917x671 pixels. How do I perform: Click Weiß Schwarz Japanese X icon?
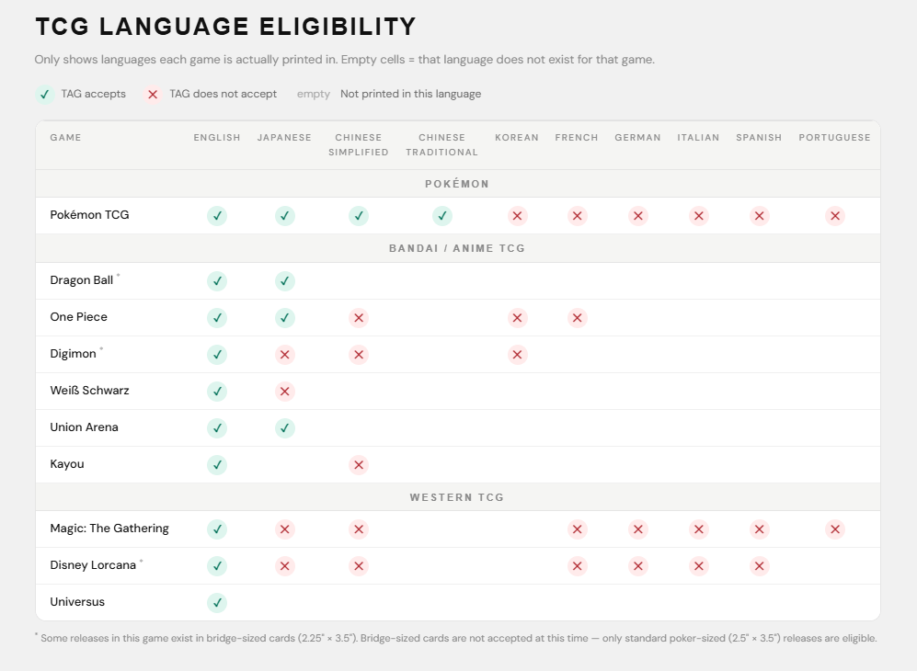[285, 392]
